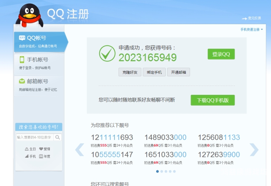The image size is (271, 186).
Task: Click the 搜索您喜欢的号码 banner
Action: click(x=39, y=127)
